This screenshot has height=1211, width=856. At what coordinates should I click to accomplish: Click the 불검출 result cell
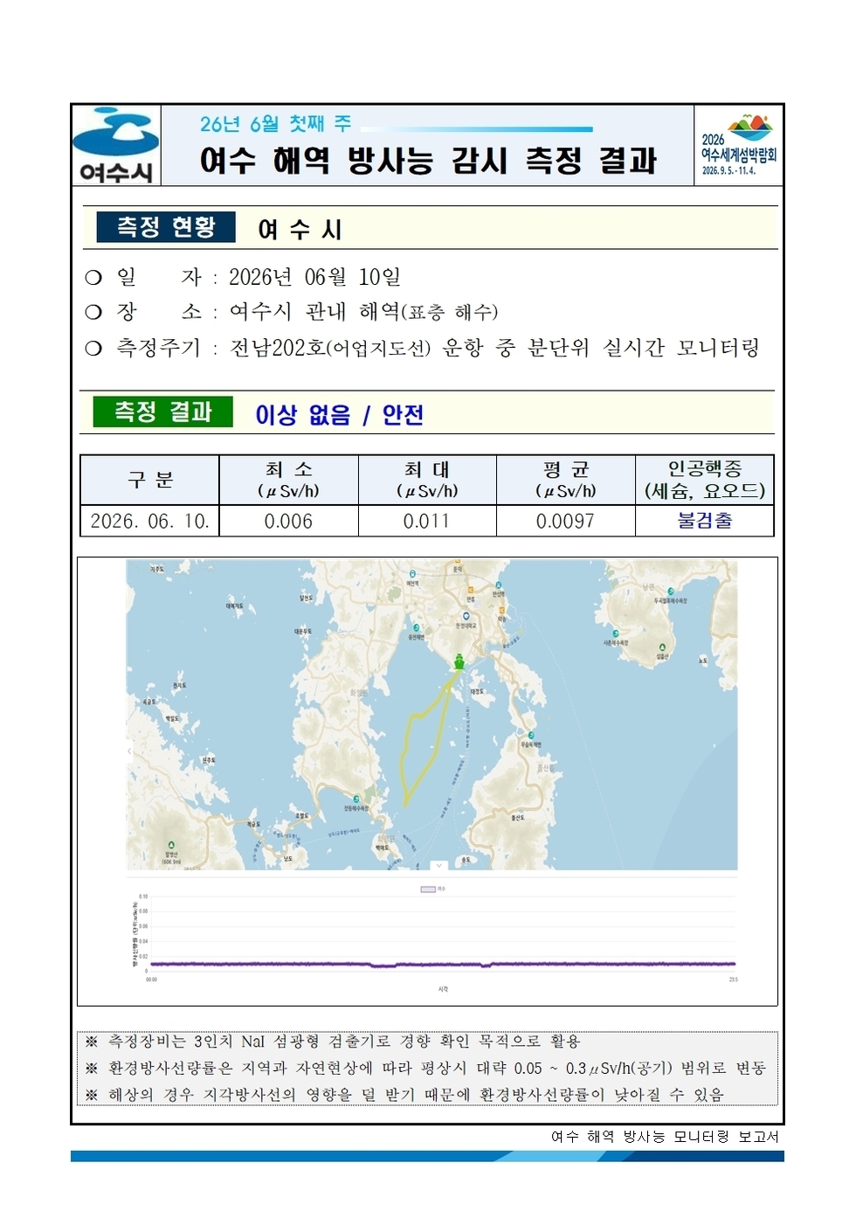(x=705, y=521)
